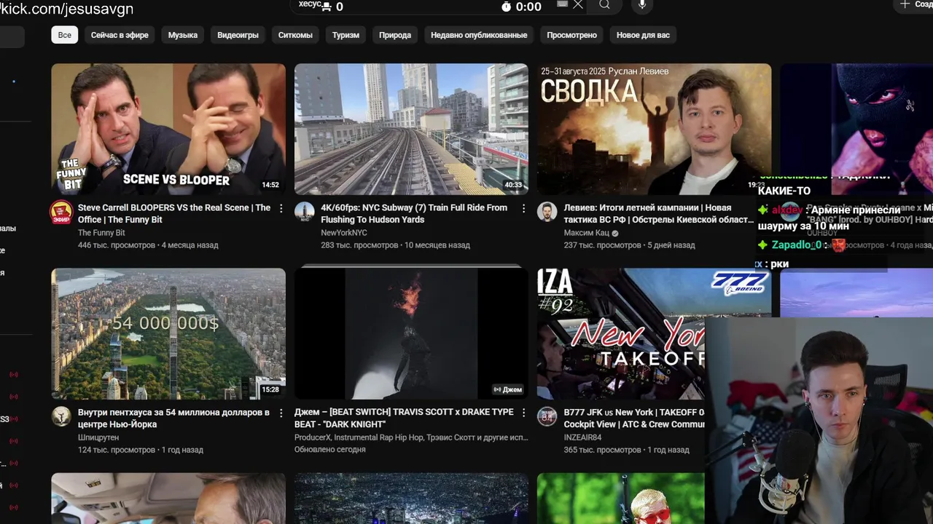Viewport: 933px width, 524px height.
Task: Click text 237 тыс. просмотров
Action: click(602, 245)
